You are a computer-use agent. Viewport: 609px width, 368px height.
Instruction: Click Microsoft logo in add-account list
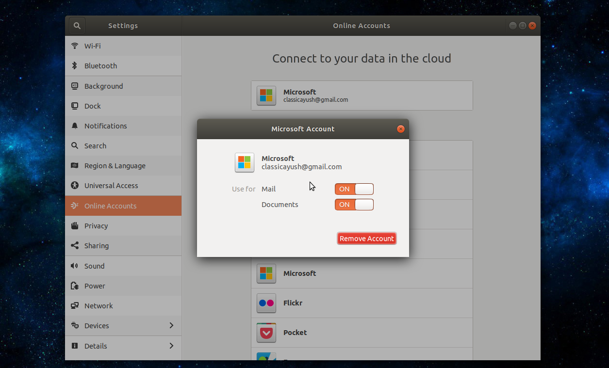pyautogui.click(x=266, y=273)
